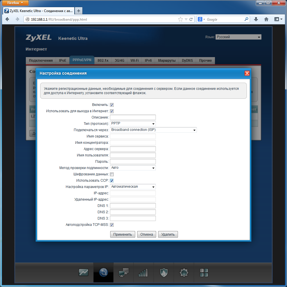Click the Internet globe icon in bottom bar
287x287 pixels.
pyautogui.click(x=103, y=273)
